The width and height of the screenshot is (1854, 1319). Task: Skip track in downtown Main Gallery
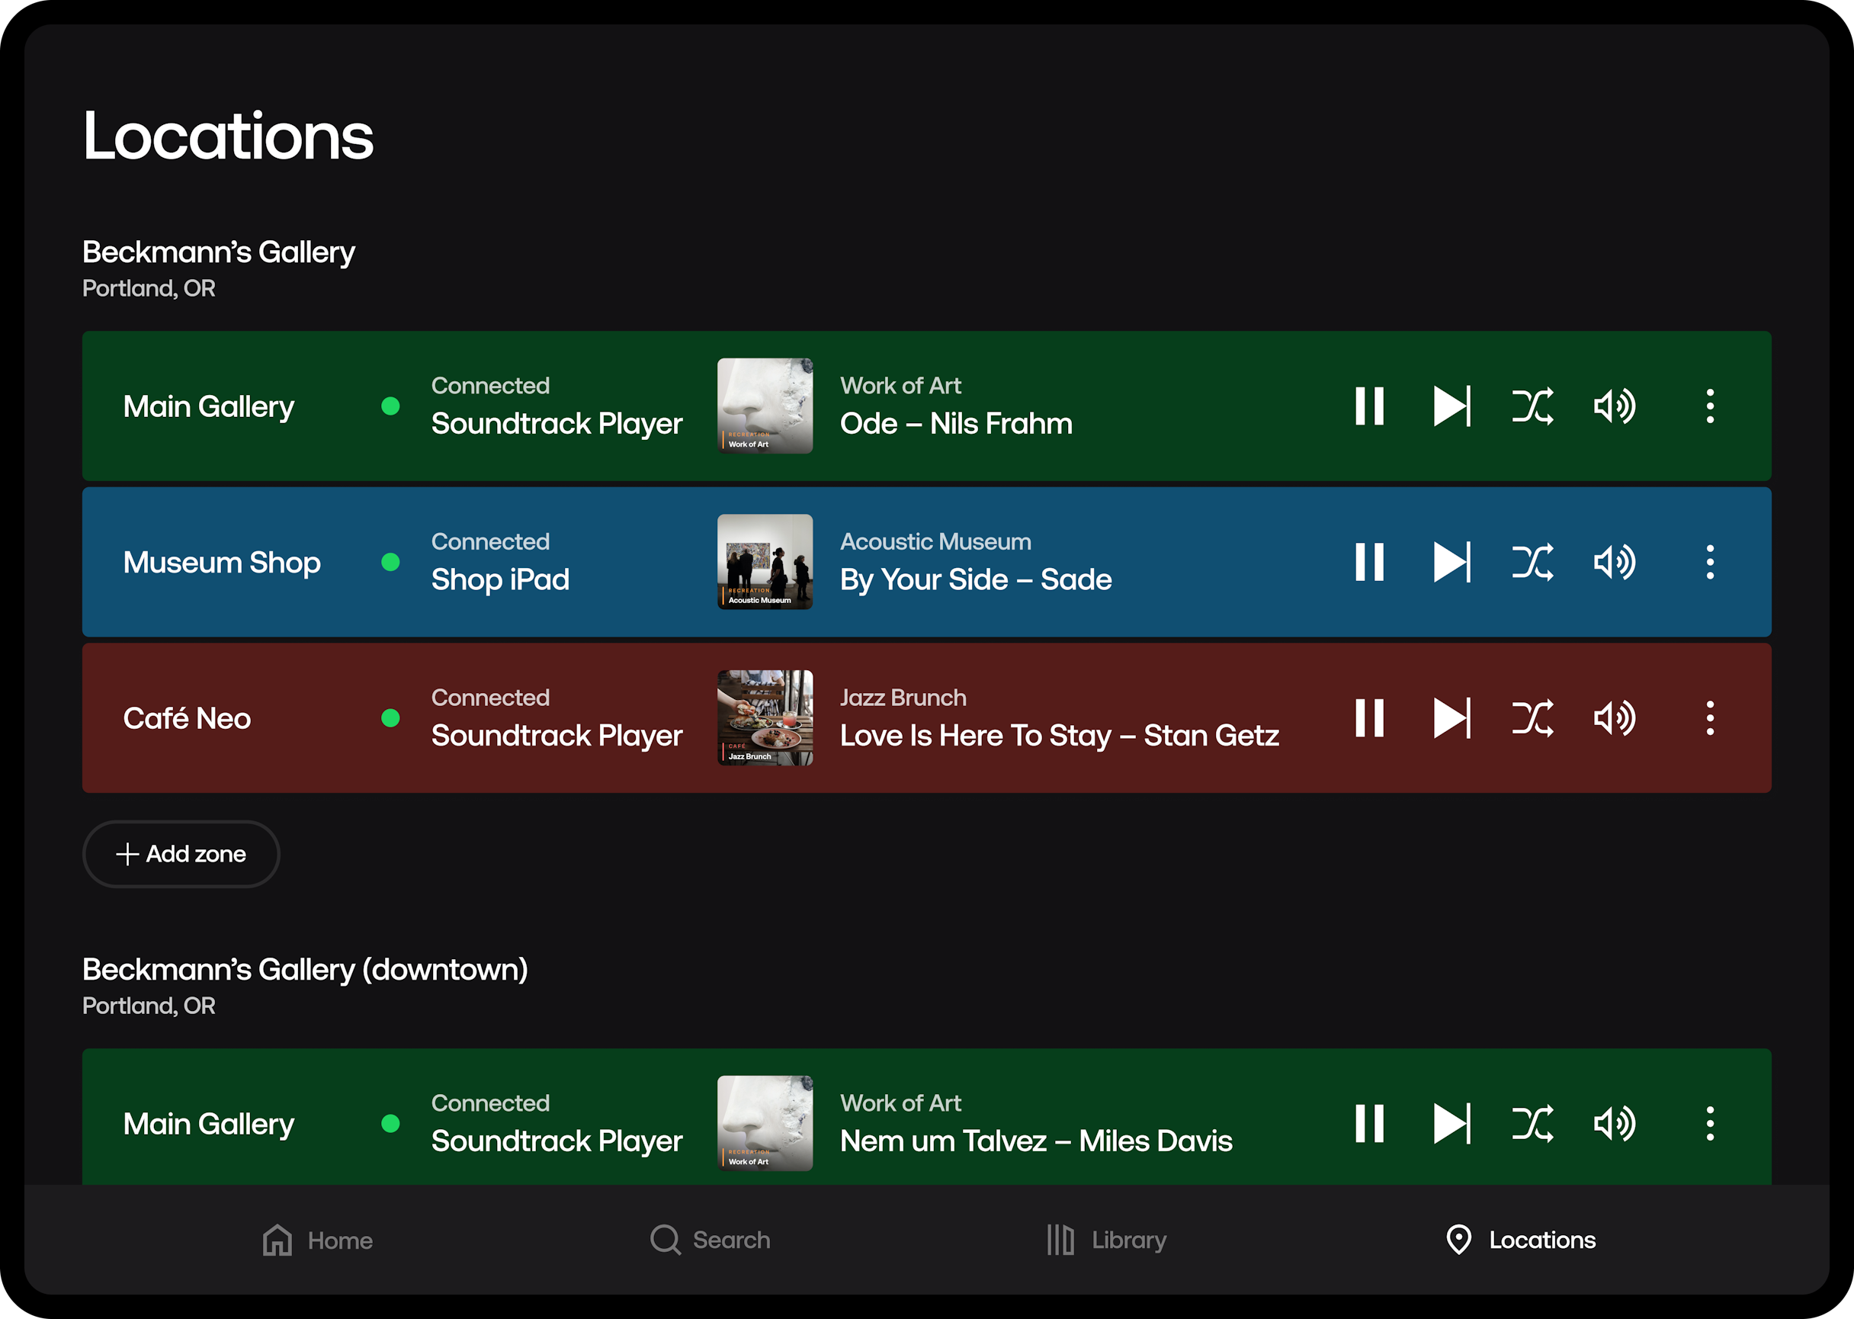pos(1451,1123)
